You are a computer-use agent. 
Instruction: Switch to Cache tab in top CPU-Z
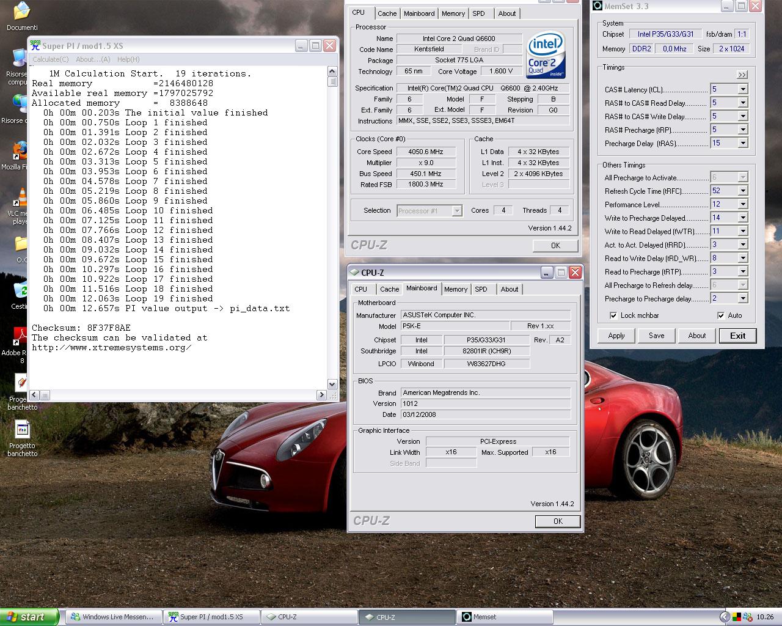point(387,13)
